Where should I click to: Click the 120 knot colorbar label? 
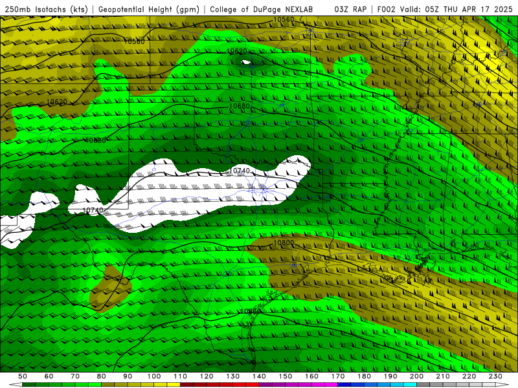click(207, 376)
